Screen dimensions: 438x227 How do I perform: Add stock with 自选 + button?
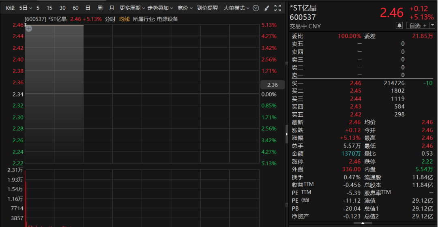(x=418, y=26)
